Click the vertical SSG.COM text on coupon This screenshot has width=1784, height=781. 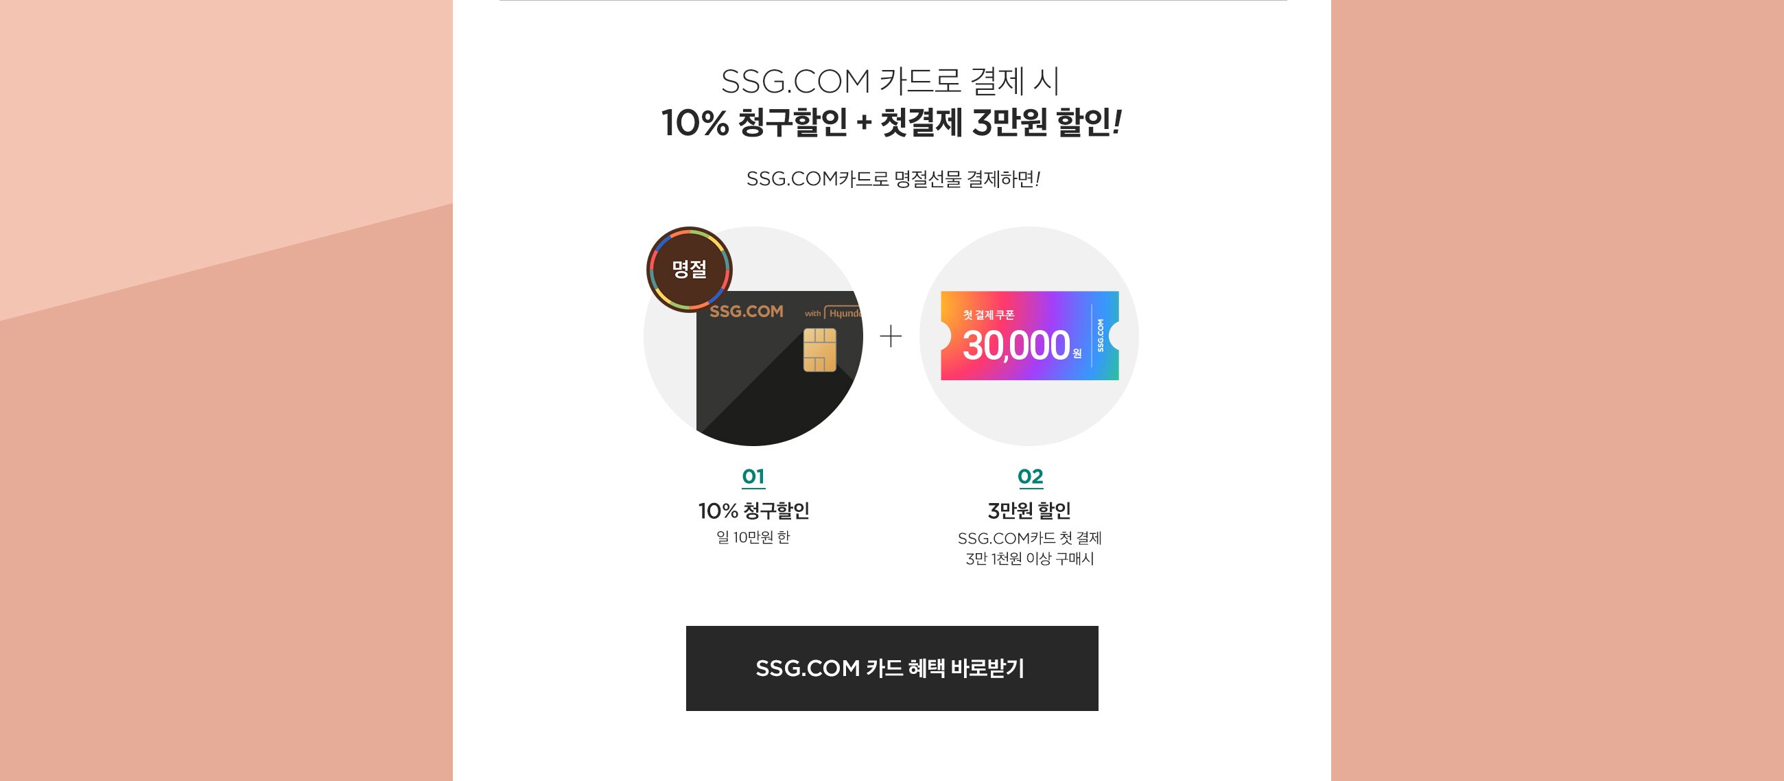1101,336
